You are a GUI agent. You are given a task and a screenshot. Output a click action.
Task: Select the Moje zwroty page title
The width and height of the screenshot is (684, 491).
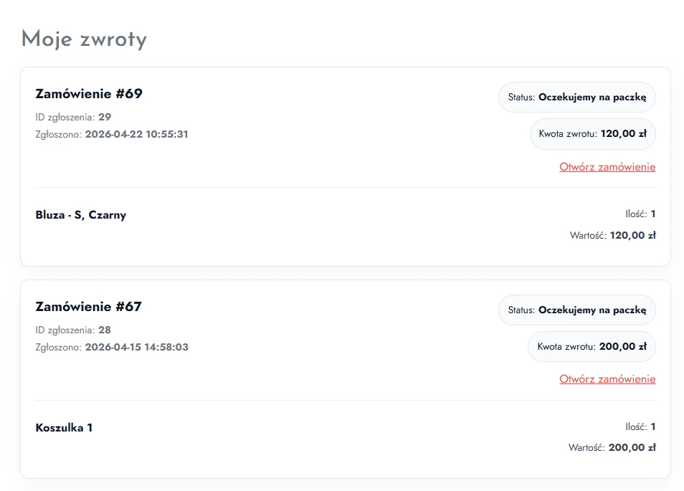84,39
